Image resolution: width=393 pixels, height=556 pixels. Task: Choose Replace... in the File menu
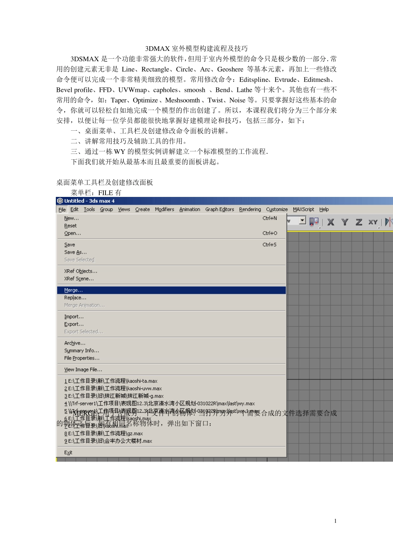171,298
